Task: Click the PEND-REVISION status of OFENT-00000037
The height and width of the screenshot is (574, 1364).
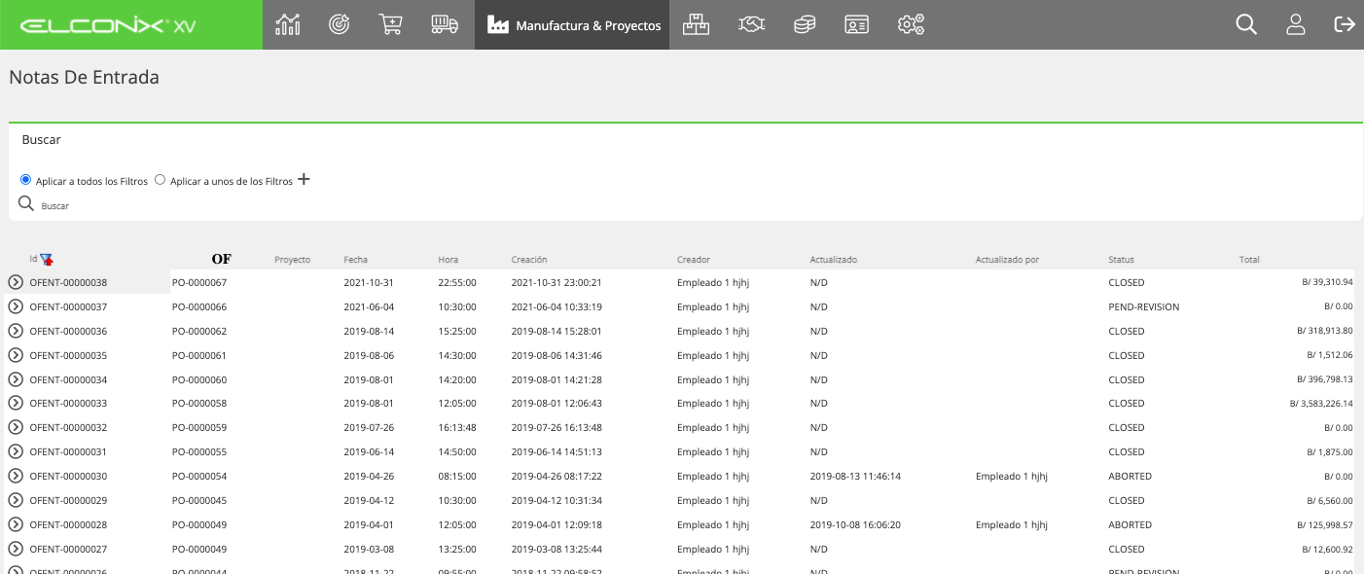Action: click(1143, 306)
